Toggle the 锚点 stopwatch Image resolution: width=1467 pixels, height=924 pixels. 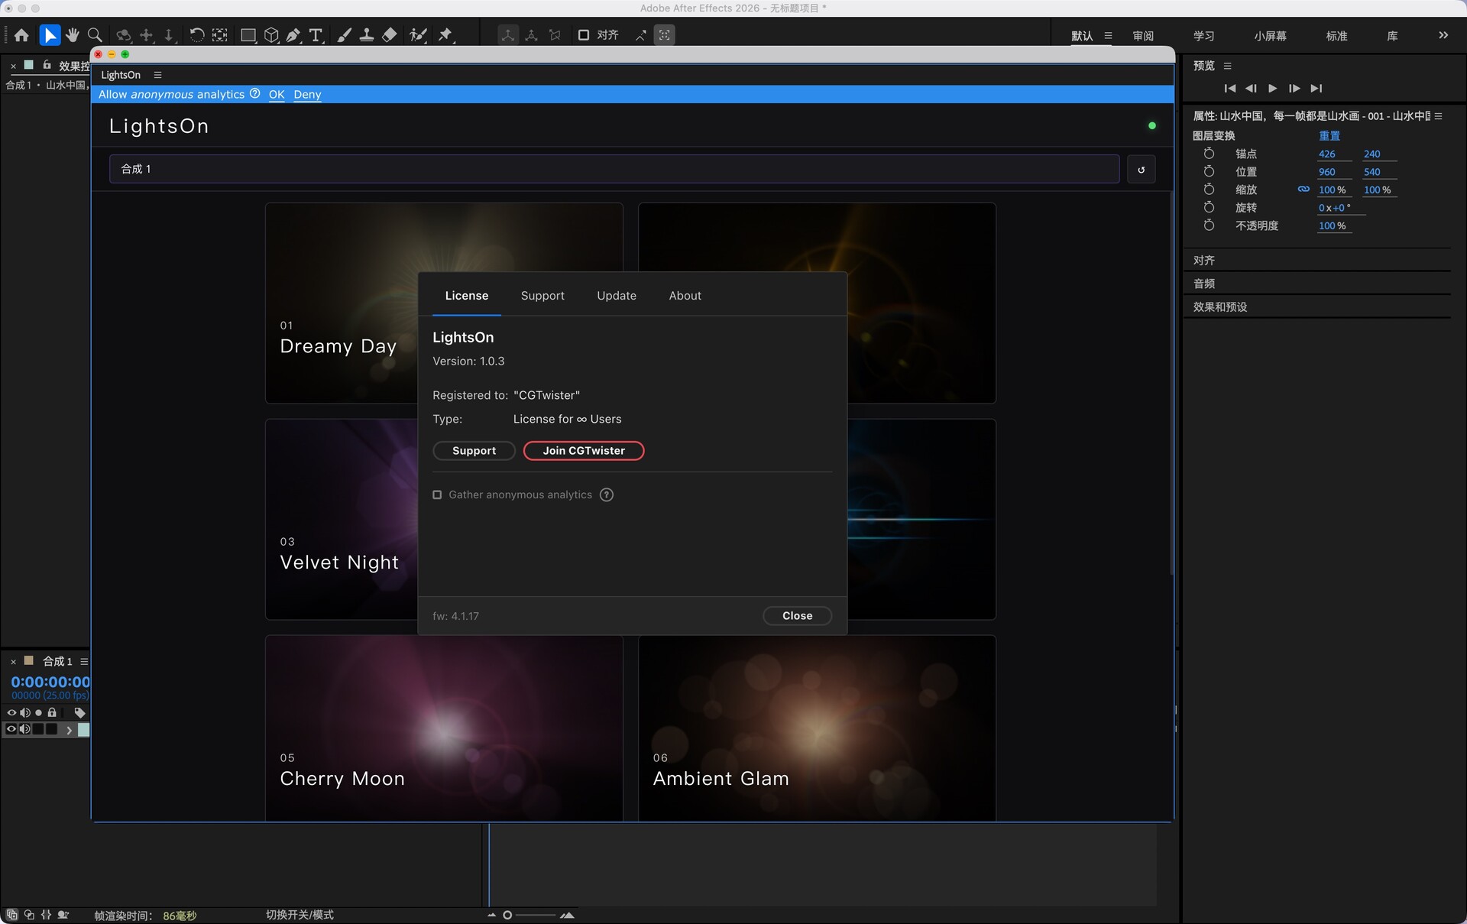click(1209, 154)
